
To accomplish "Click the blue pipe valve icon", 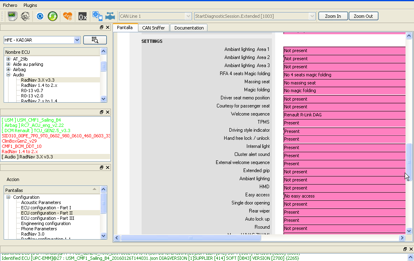I will click(x=110, y=16).
